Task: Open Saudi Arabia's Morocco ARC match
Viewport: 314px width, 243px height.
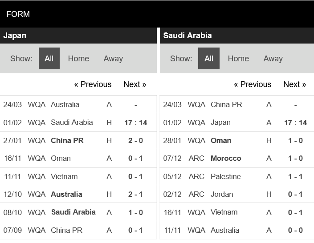Action: coord(226,158)
